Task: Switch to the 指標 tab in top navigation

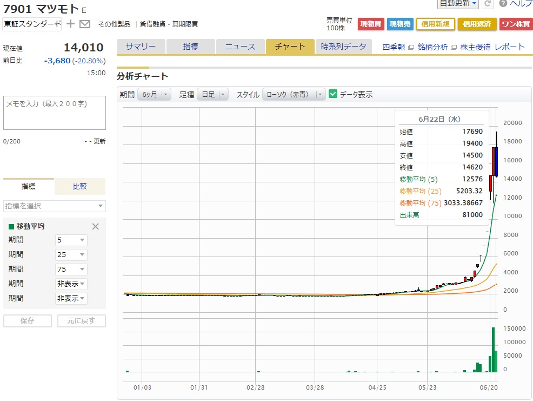Action: [x=190, y=47]
